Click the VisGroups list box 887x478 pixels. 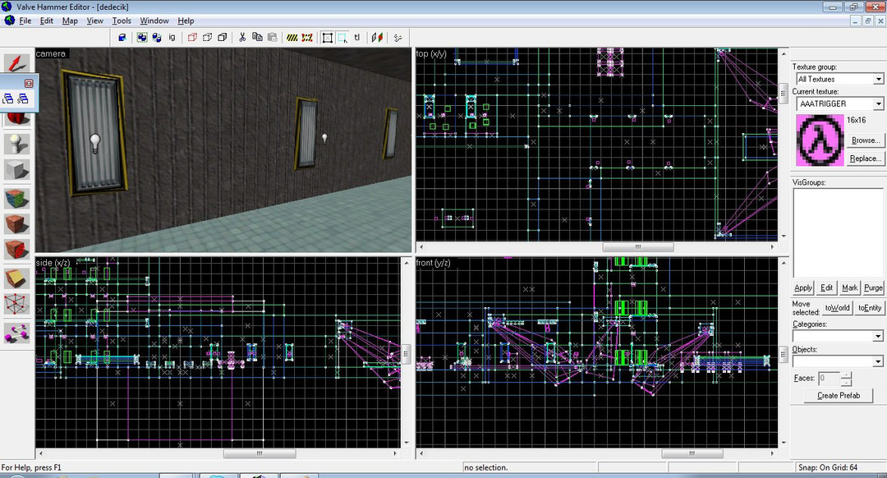pos(838,233)
